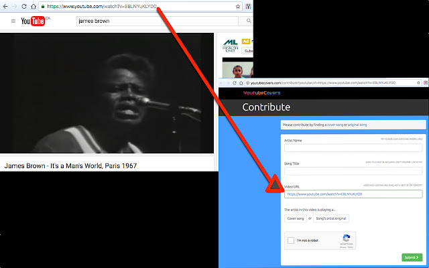The image size is (429, 268).
Task: Click the YouTube address bar URL
Action: click(102, 6)
